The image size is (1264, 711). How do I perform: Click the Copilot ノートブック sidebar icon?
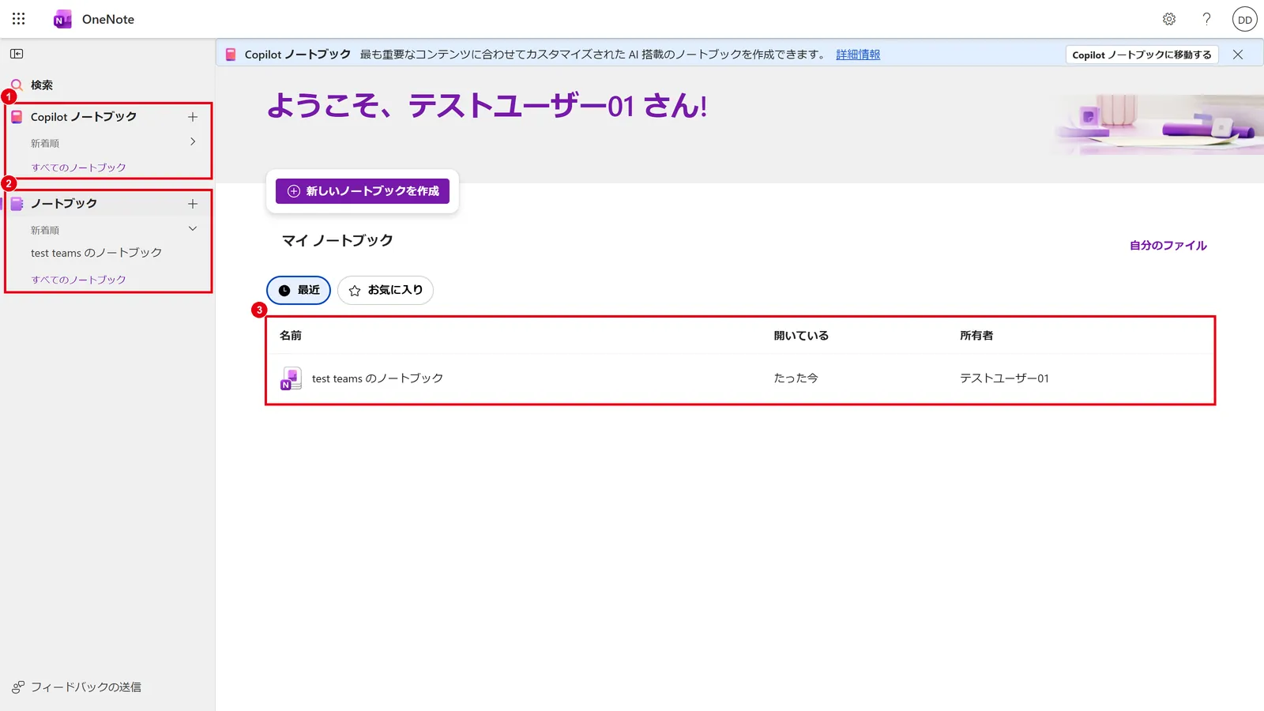coord(17,117)
